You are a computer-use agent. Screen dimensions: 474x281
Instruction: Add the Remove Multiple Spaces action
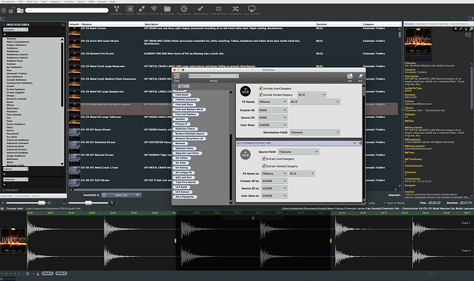click(x=190, y=133)
